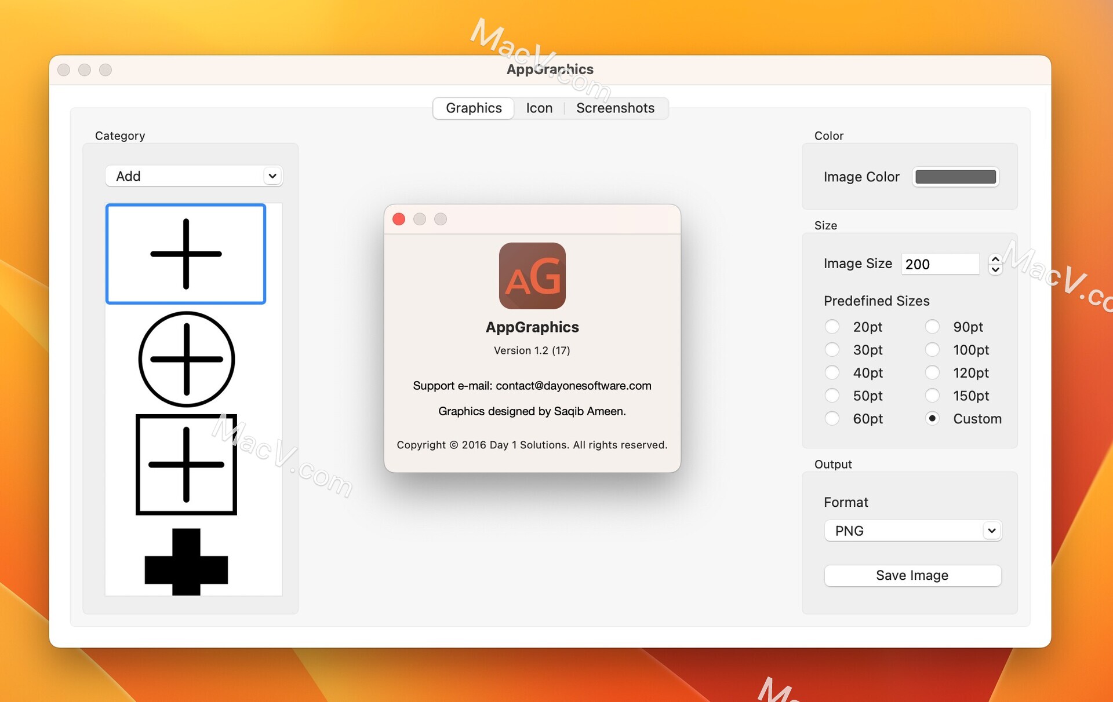Switch to the Screenshots tab
The width and height of the screenshot is (1113, 702).
point(615,108)
